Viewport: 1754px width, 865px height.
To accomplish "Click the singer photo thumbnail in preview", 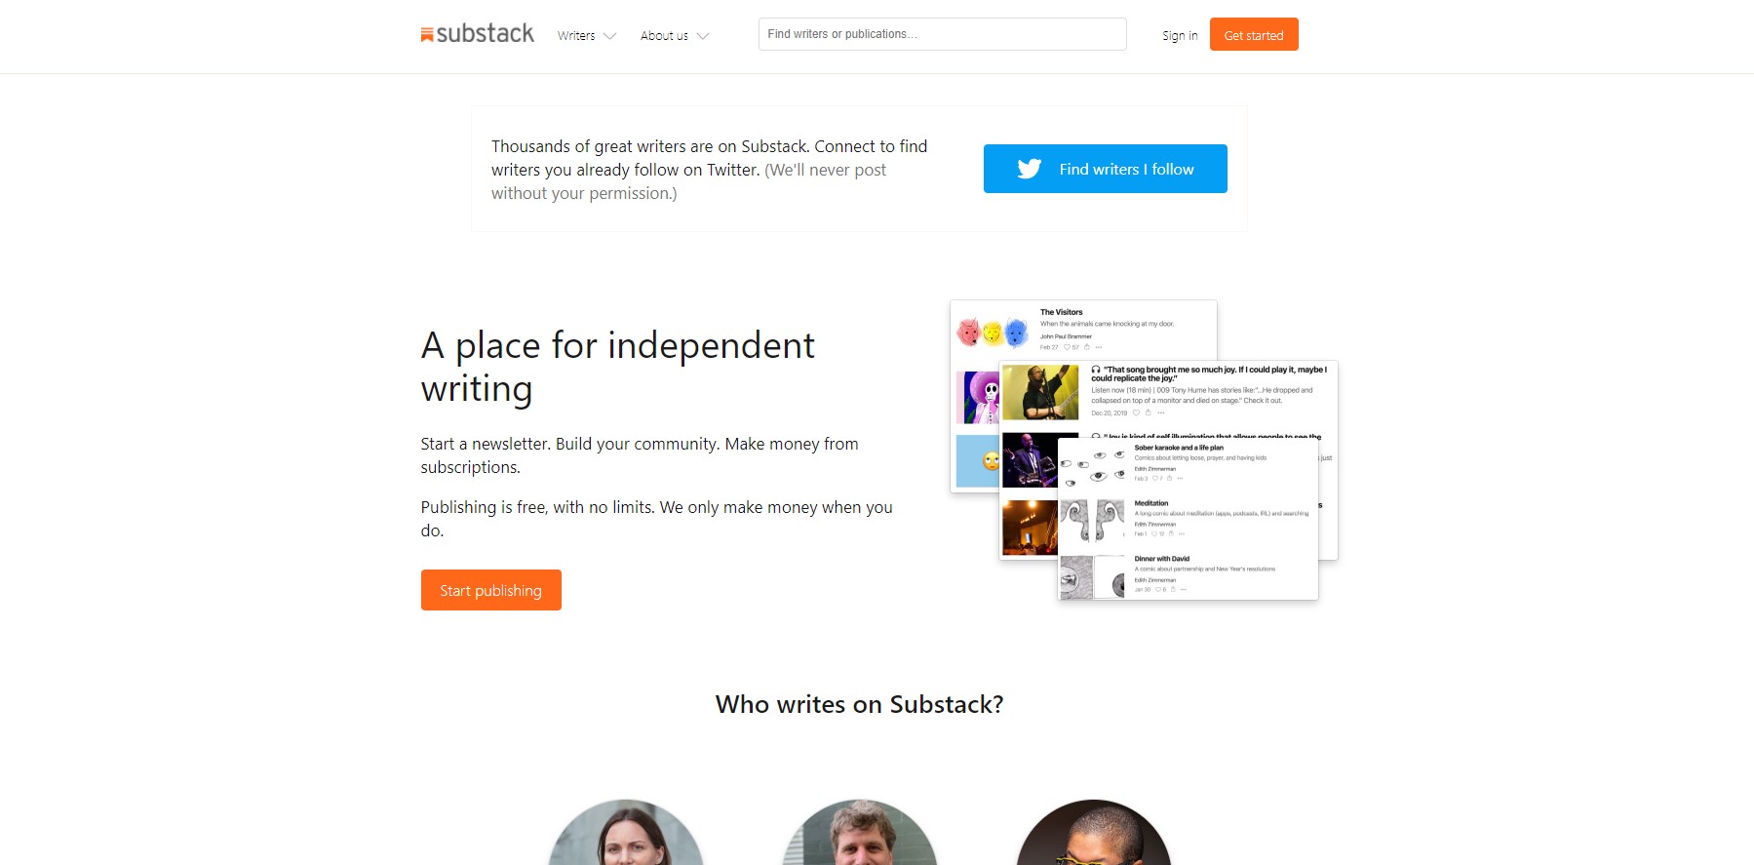I will pos(1040,392).
